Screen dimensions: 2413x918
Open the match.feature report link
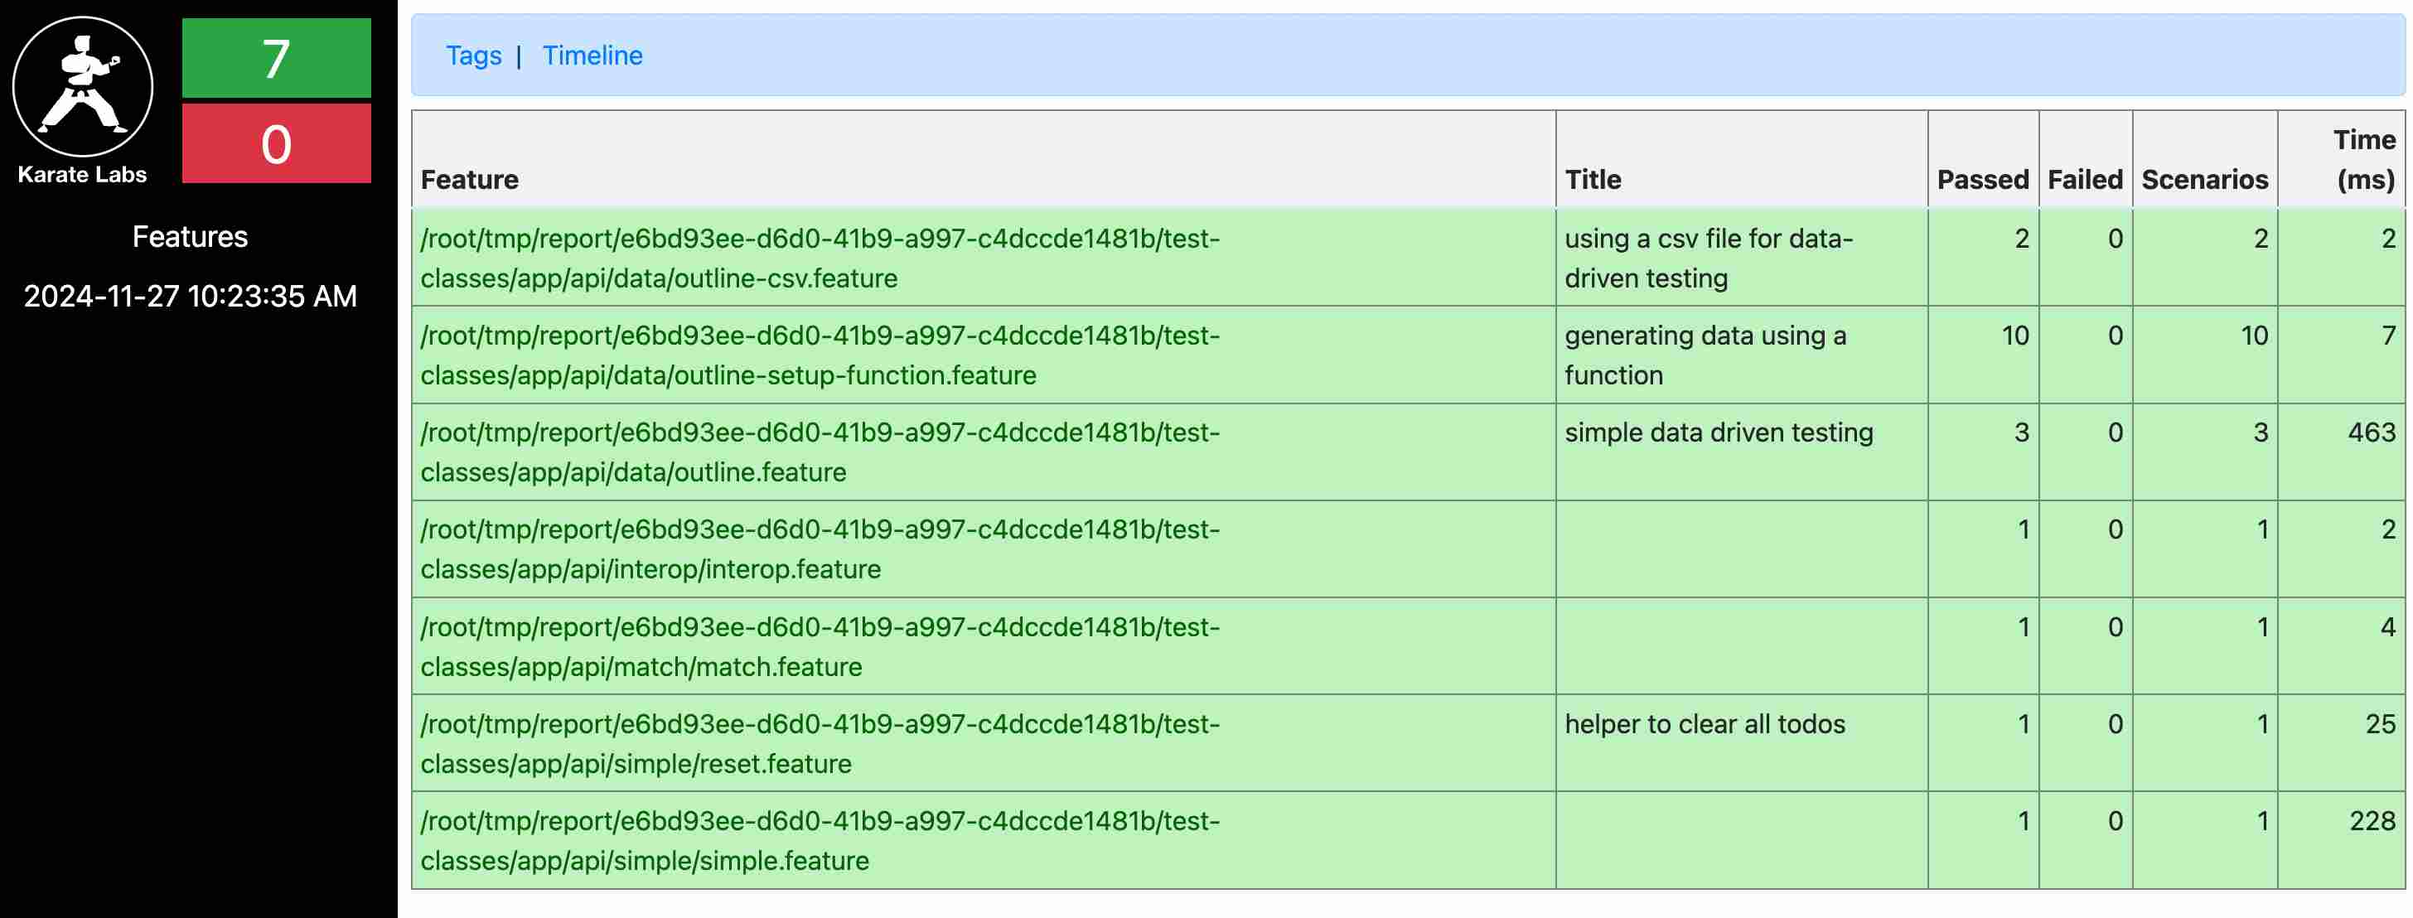(819, 646)
